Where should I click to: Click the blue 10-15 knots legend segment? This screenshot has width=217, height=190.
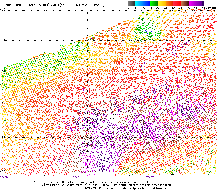click(x=147, y=4)
